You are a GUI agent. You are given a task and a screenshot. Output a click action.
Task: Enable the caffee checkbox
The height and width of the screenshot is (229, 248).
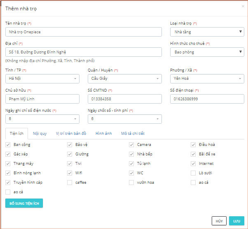coord(70,183)
